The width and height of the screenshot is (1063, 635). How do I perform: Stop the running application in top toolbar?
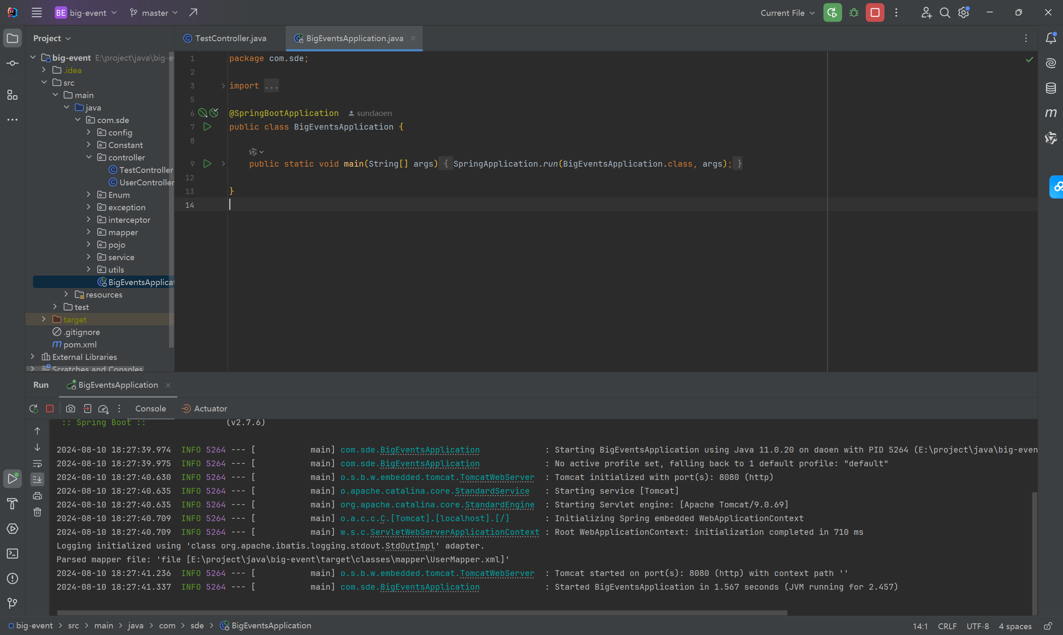click(x=875, y=12)
